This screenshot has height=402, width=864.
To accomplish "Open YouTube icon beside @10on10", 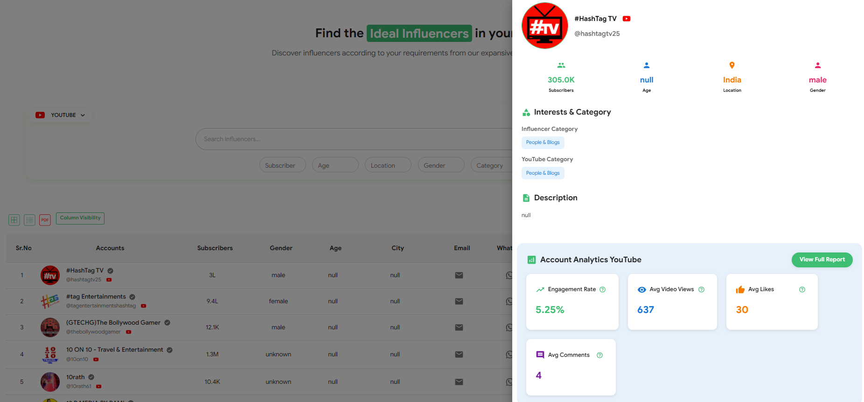I will coord(96,360).
